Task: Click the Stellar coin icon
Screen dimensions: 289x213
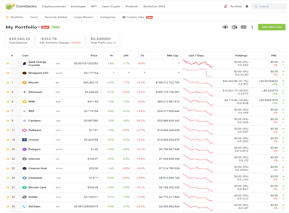Action: [24, 197]
